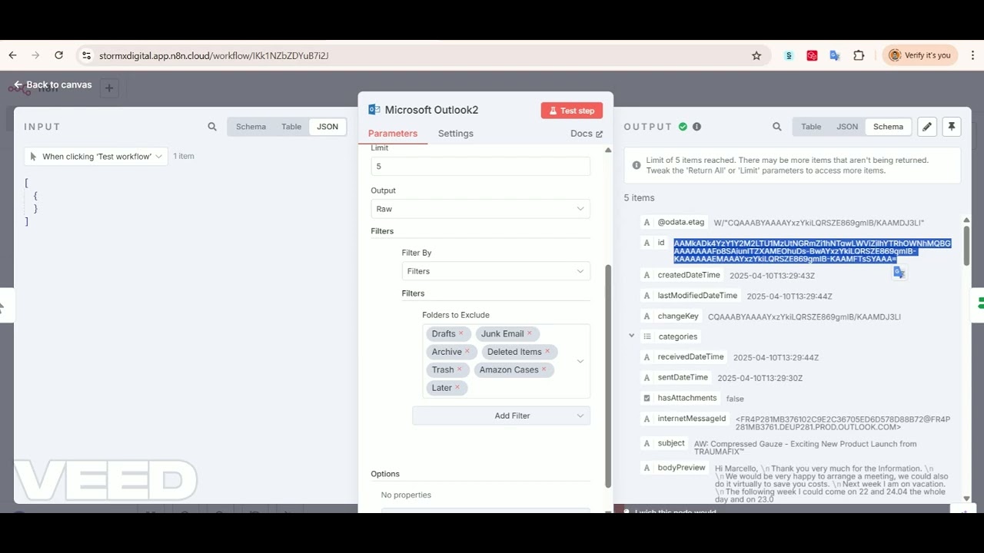Edit the output with the pencil icon
Viewport: 984px width, 553px height.
click(x=927, y=127)
